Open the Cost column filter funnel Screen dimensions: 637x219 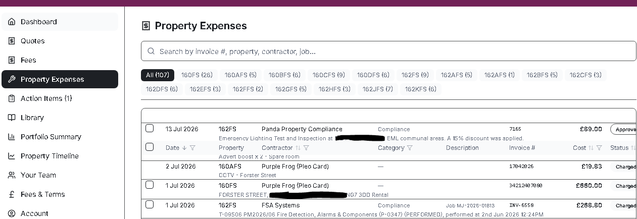point(599,148)
